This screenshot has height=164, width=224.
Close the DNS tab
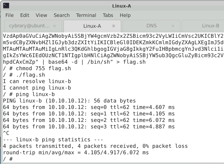click(173, 26)
